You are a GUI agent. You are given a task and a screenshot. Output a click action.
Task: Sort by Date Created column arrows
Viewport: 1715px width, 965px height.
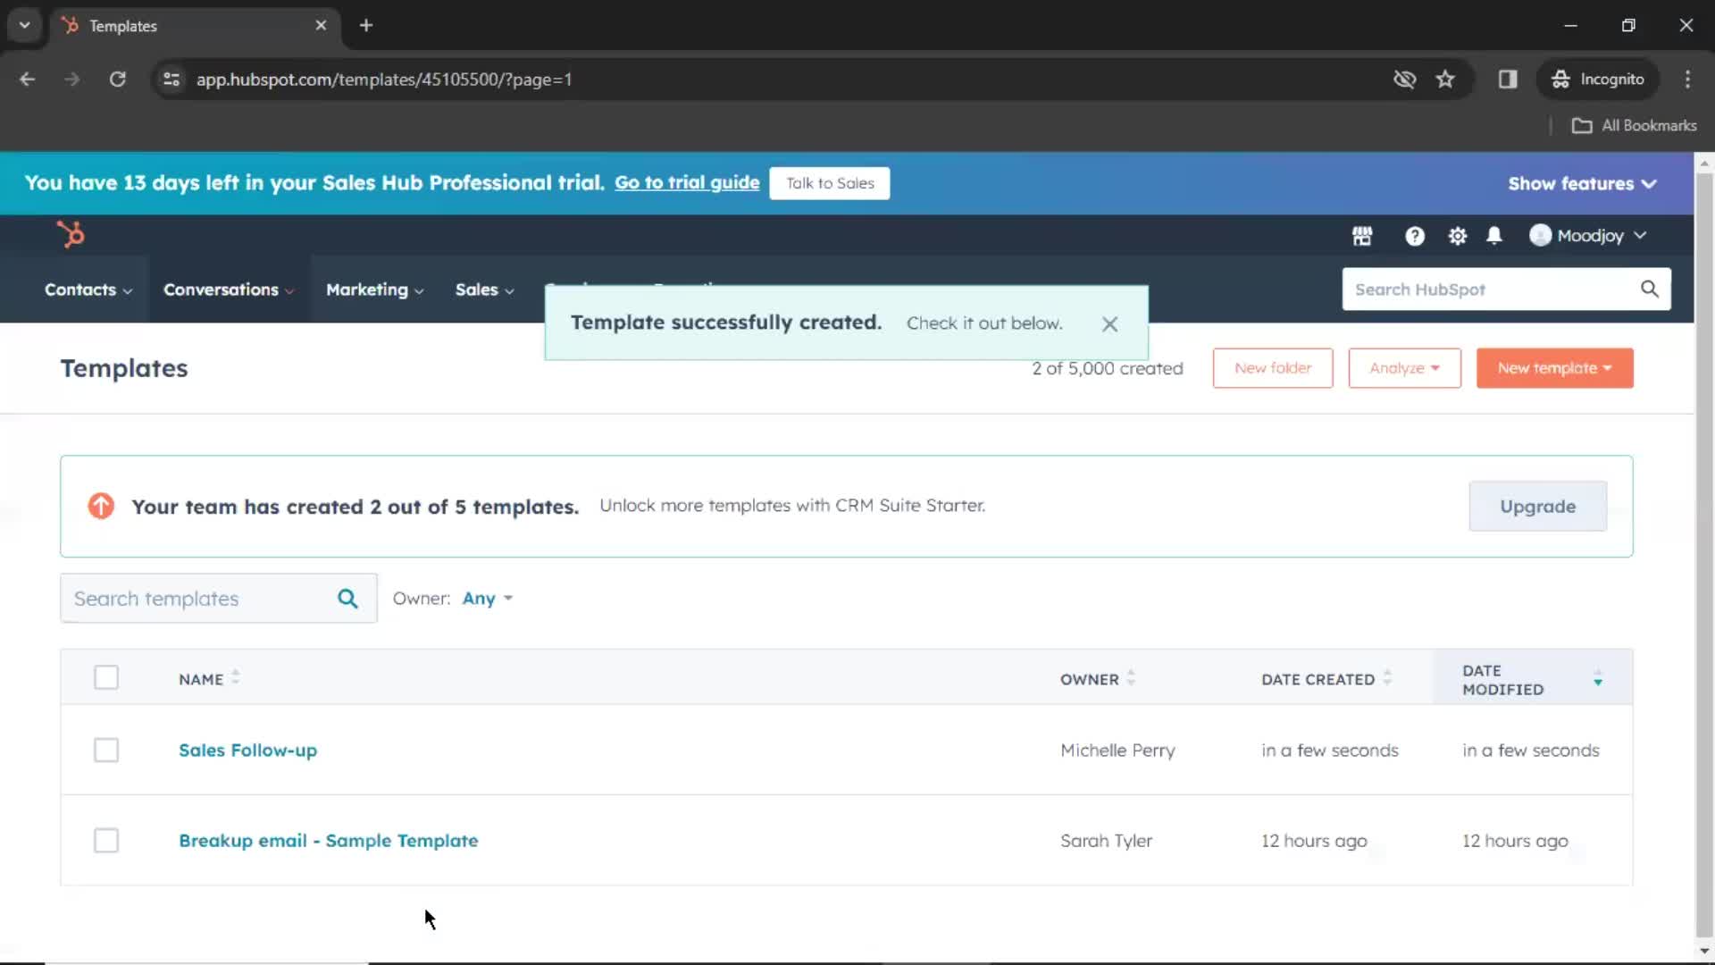pyautogui.click(x=1387, y=678)
